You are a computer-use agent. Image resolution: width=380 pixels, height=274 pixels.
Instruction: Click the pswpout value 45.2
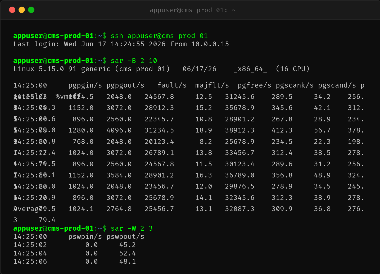[x=128, y=245]
